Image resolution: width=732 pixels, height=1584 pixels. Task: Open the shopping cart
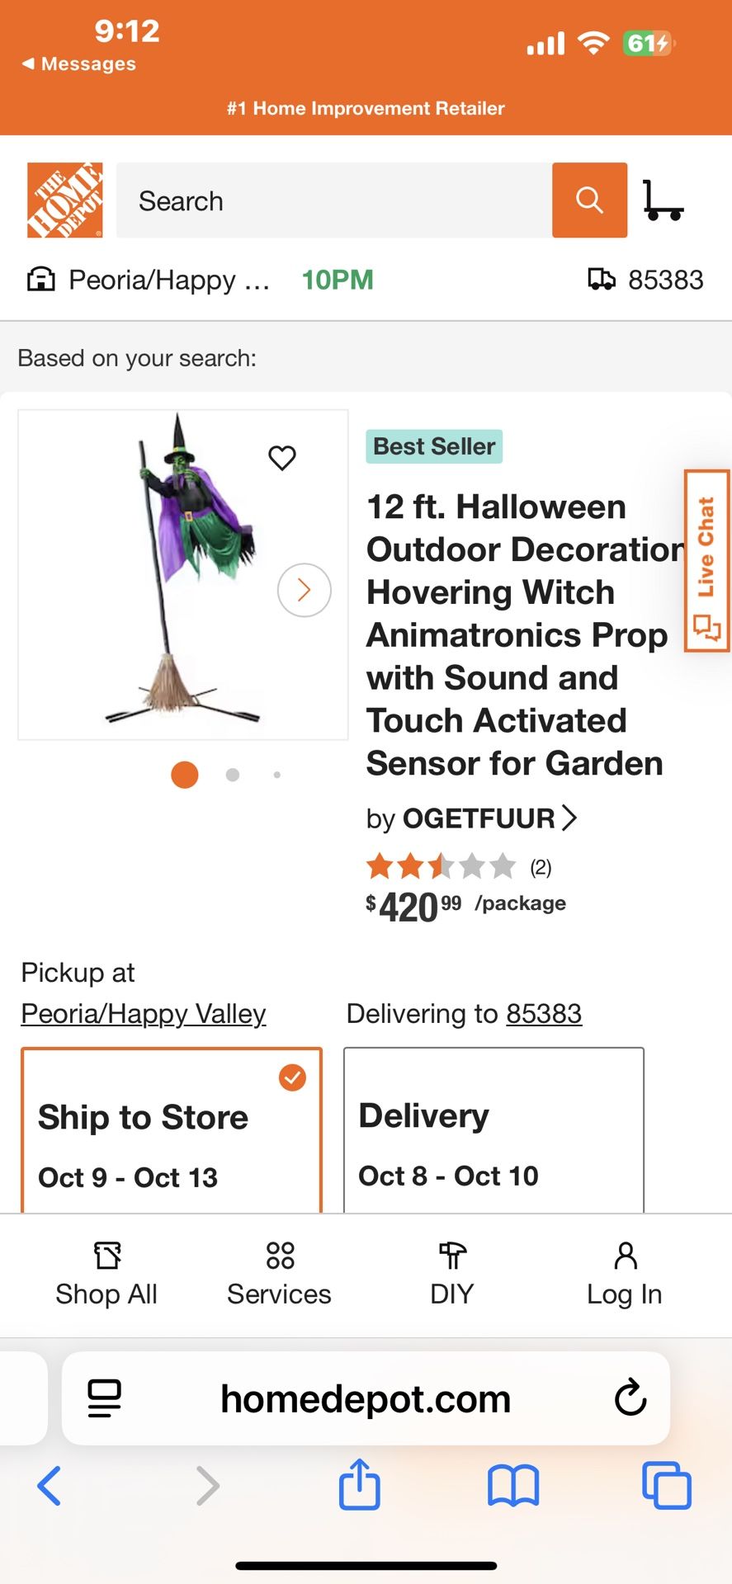(663, 200)
